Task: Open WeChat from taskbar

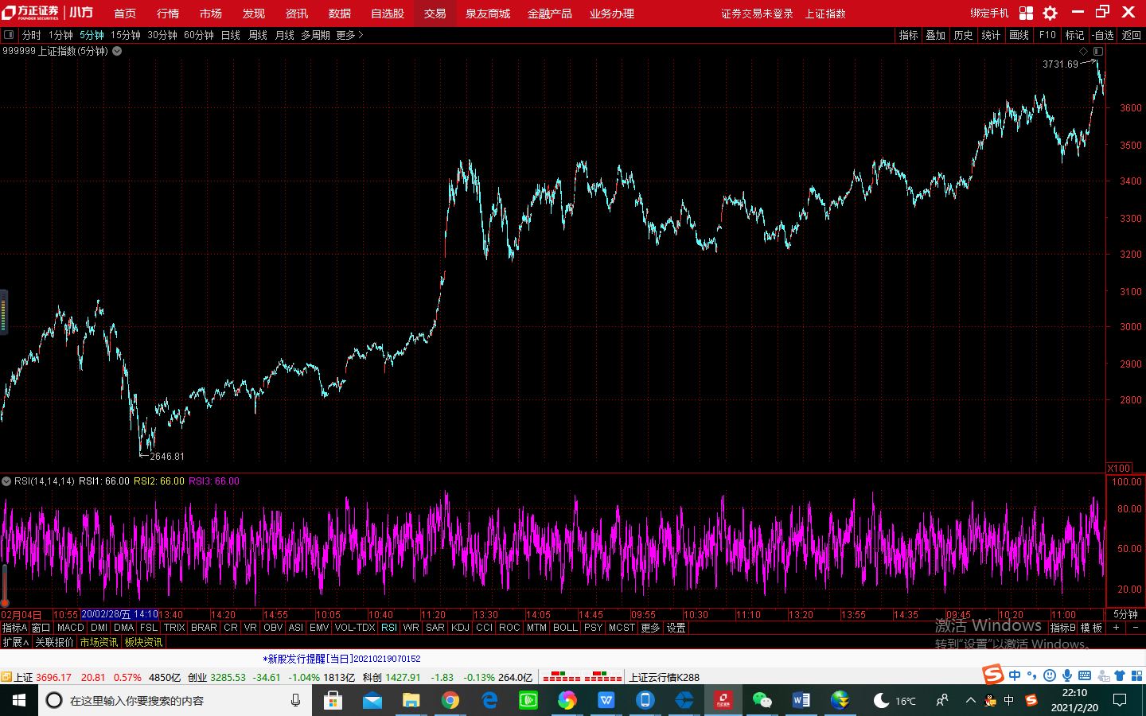Action: [x=762, y=700]
